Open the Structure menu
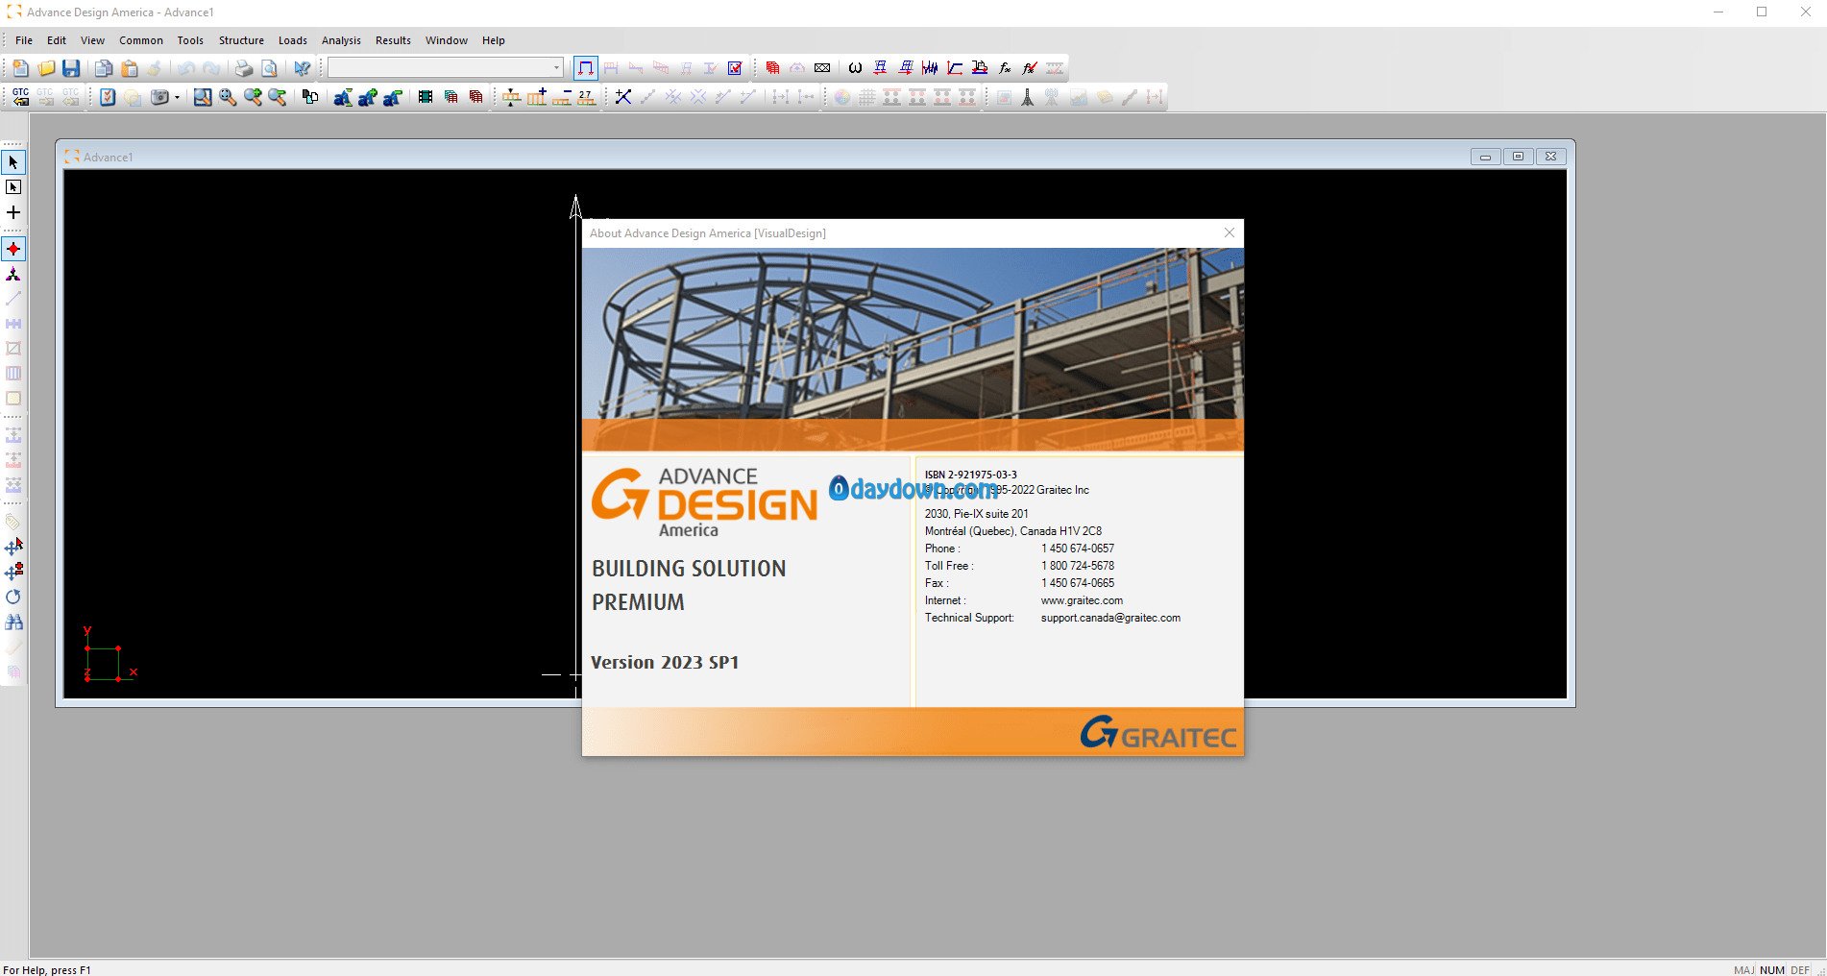Viewport: 1827px width, 976px height. [x=241, y=40]
